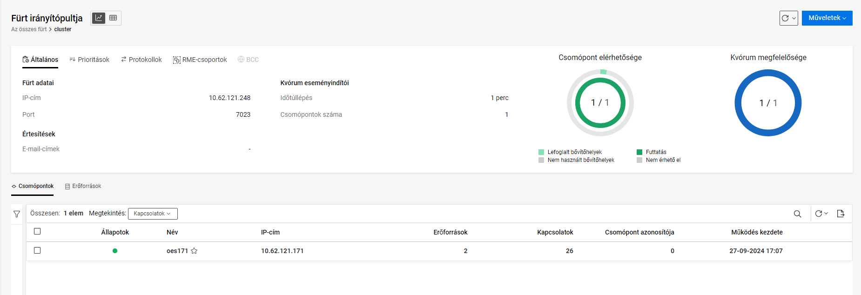
Task: Expand the Kapcsolatok view dropdown
Action: pos(152,214)
